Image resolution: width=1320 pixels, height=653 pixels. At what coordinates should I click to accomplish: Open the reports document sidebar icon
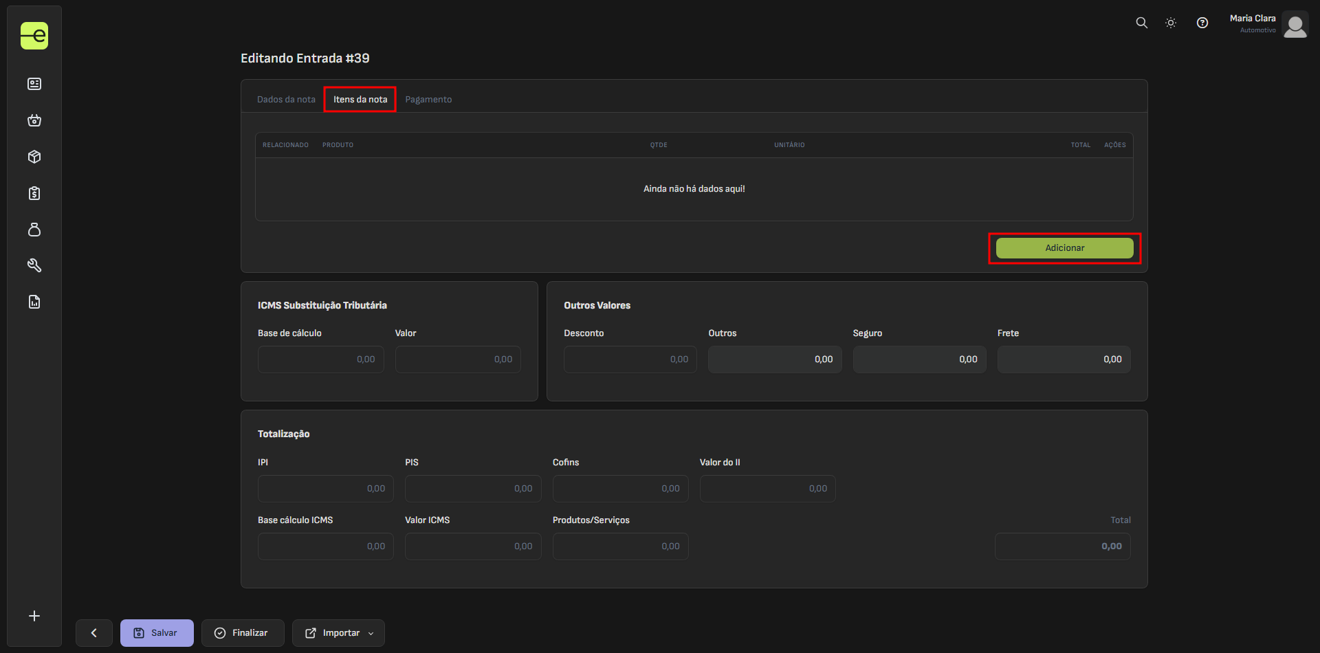(x=34, y=302)
